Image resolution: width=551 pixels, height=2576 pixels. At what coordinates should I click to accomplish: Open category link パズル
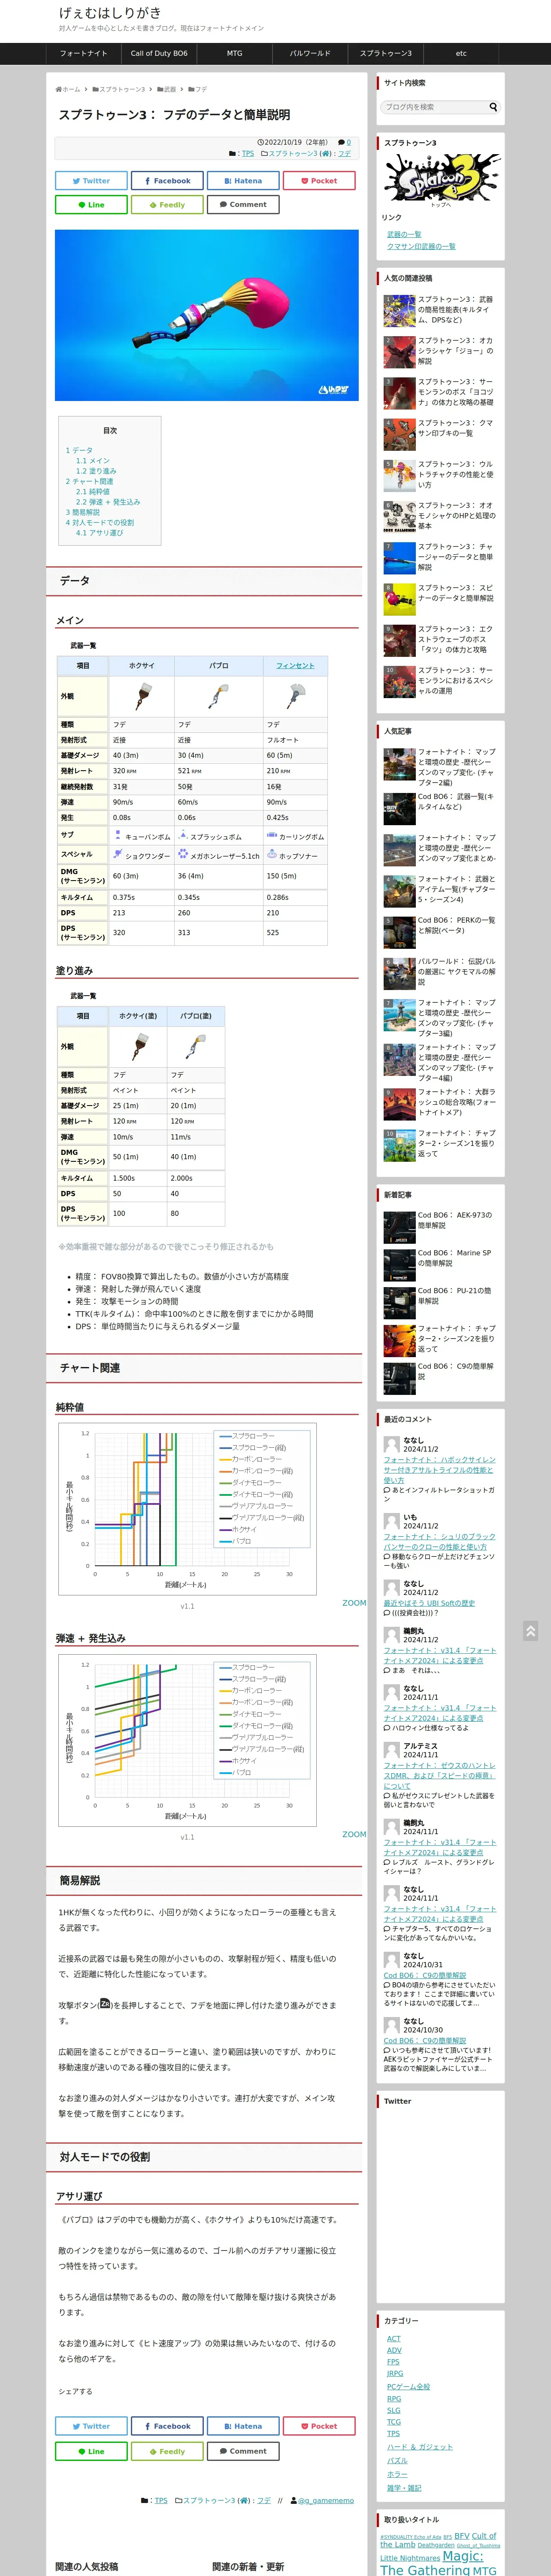[397, 2460]
